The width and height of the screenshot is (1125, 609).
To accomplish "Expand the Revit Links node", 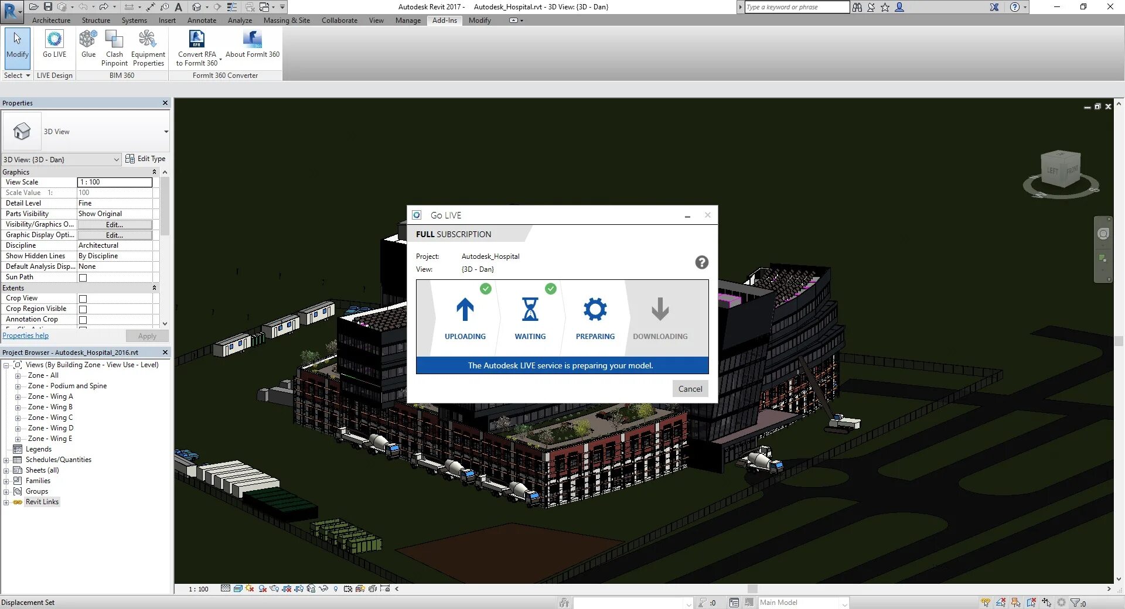I will (6, 502).
